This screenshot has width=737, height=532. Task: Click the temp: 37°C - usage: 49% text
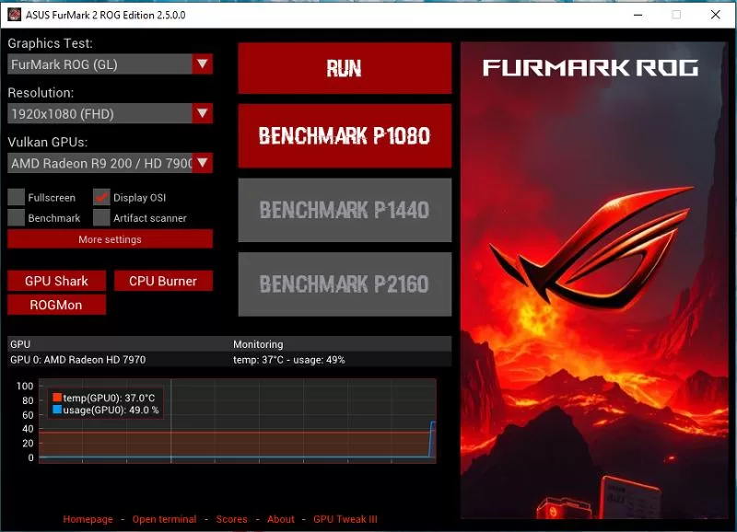click(x=289, y=360)
